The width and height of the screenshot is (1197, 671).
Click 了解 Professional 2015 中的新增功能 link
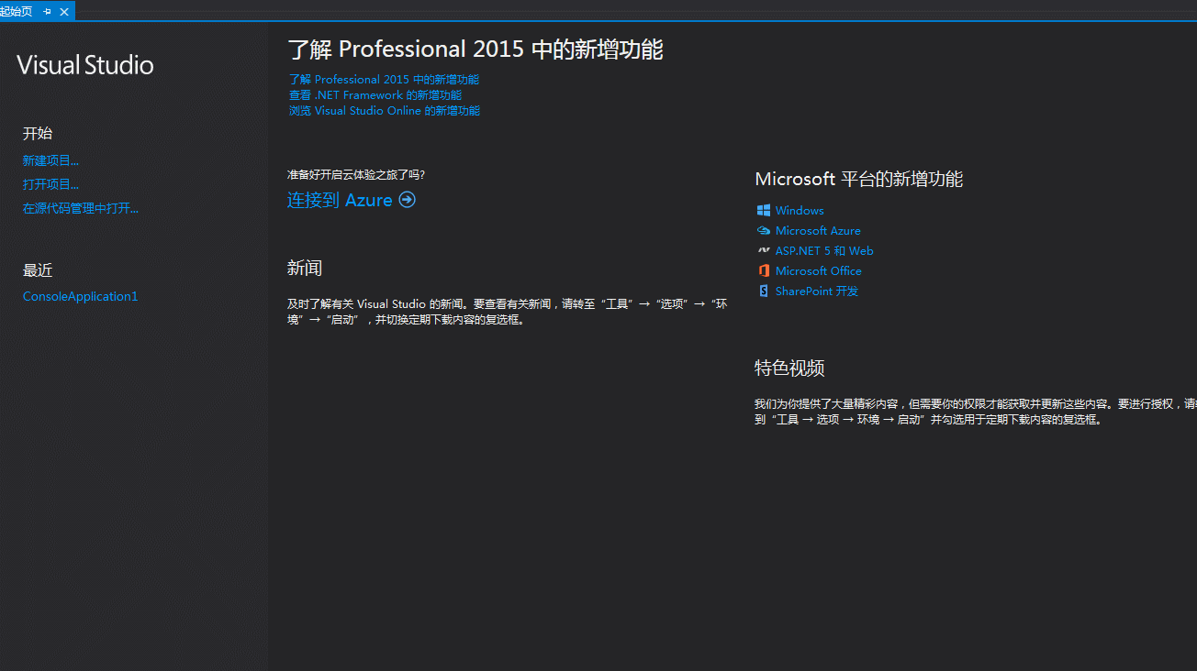click(384, 80)
